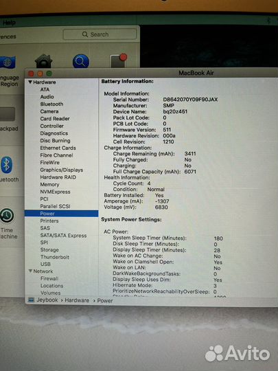The width and height of the screenshot is (278, 371).
Task: Click the Search field in System Preferences
Action: point(100,34)
